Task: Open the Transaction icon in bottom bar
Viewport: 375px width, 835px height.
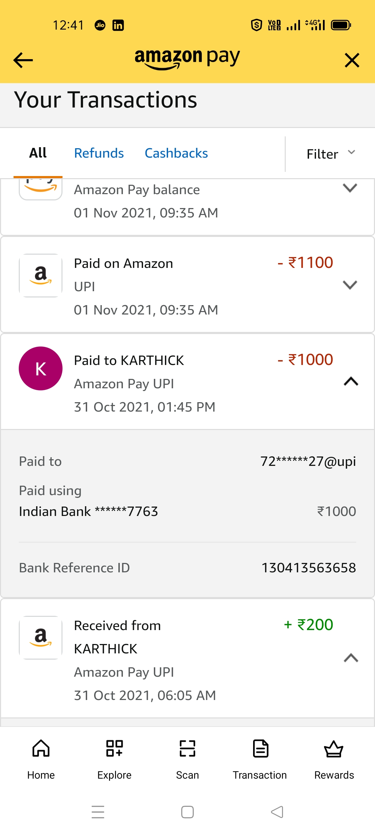Action: (260, 748)
